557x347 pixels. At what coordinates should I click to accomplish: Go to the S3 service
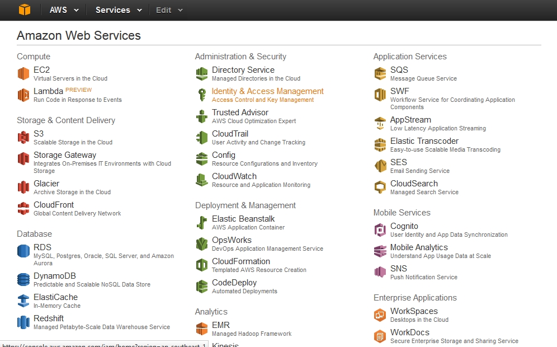(x=39, y=134)
